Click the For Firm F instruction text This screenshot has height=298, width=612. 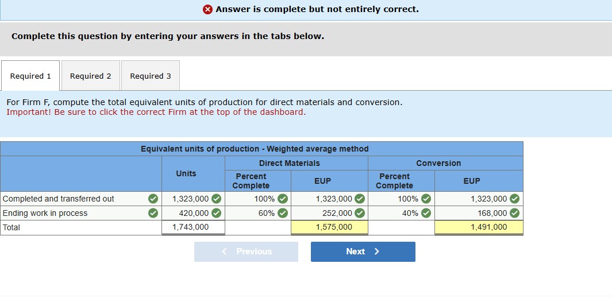click(204, 103)
